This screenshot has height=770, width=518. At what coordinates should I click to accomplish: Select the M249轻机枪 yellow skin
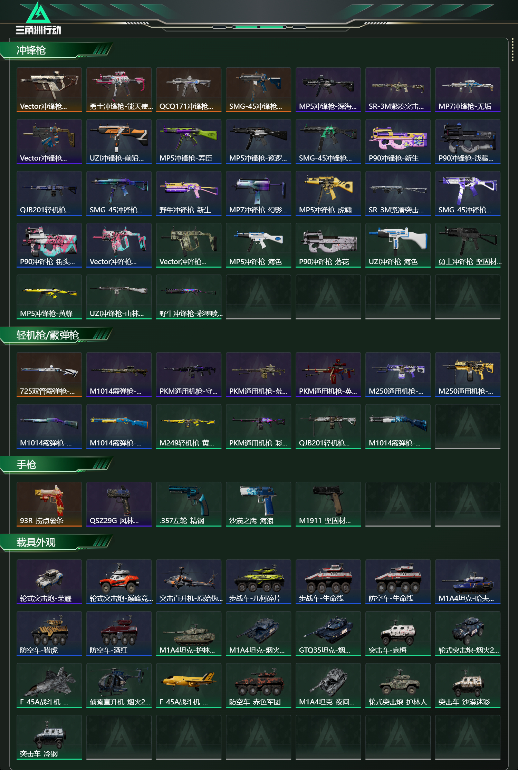click(189, 426)
